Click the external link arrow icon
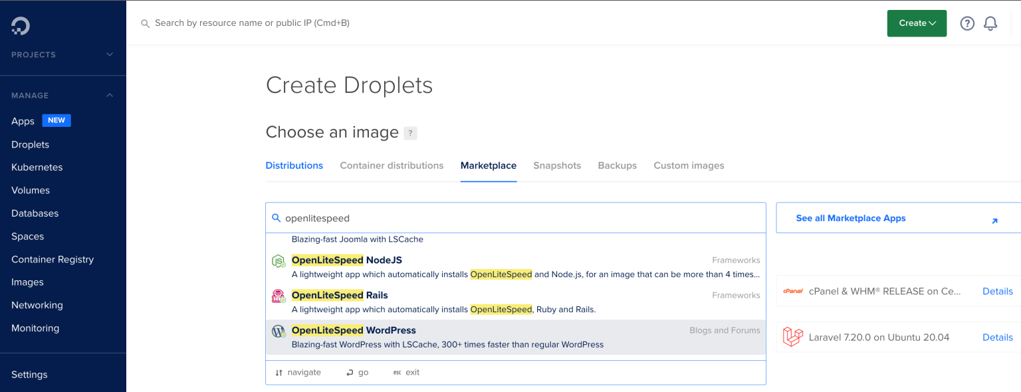The height and width of the screenshot is (392, 1021). click(x=994, y=221)
